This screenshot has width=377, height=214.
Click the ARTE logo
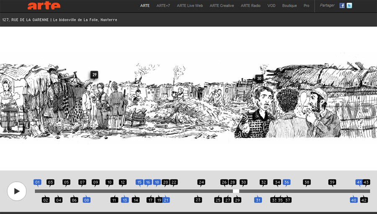coord(44,6)
